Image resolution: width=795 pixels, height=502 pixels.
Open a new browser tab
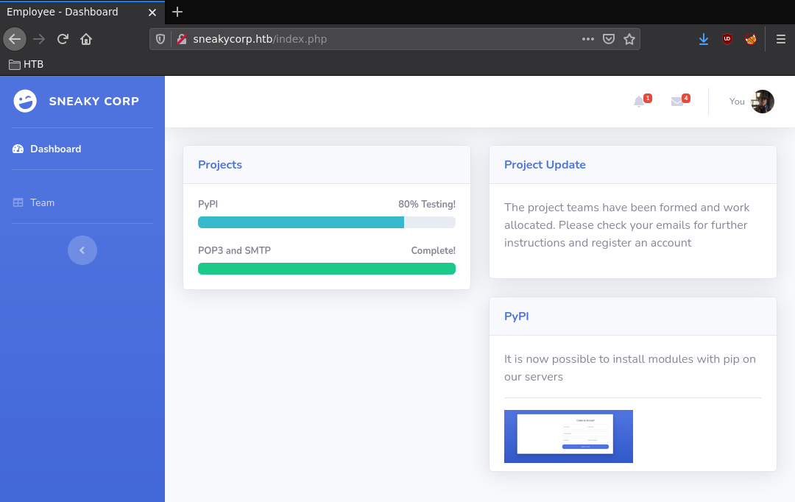coord(177,12)
